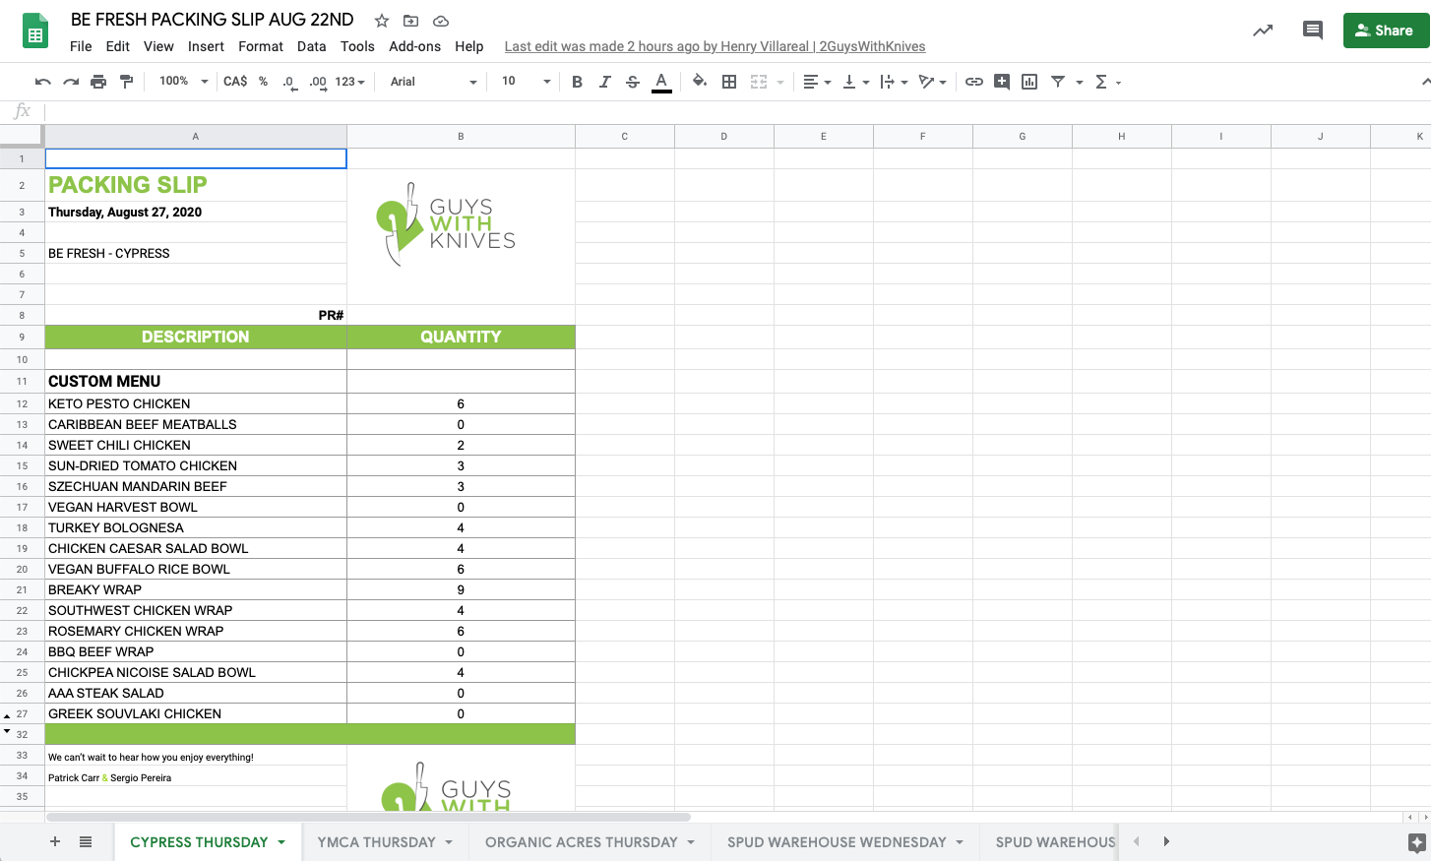
Task: Select the Paint format tool
Action: [126, 82]
